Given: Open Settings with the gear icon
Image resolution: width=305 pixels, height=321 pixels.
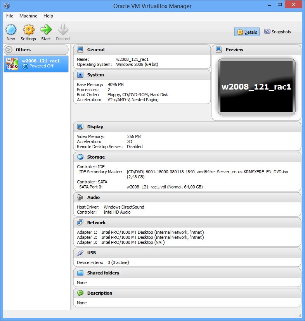Looking at the screenshot, I should tap(28, 29).
